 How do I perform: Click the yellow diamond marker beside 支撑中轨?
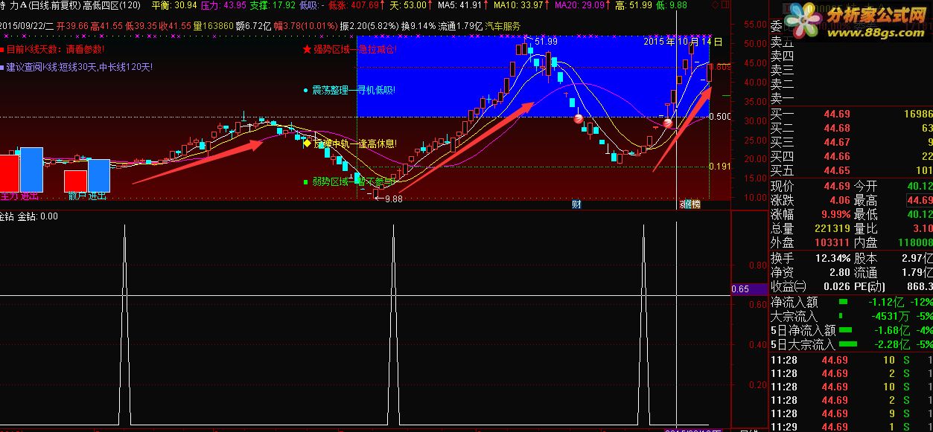coord(307,144)
